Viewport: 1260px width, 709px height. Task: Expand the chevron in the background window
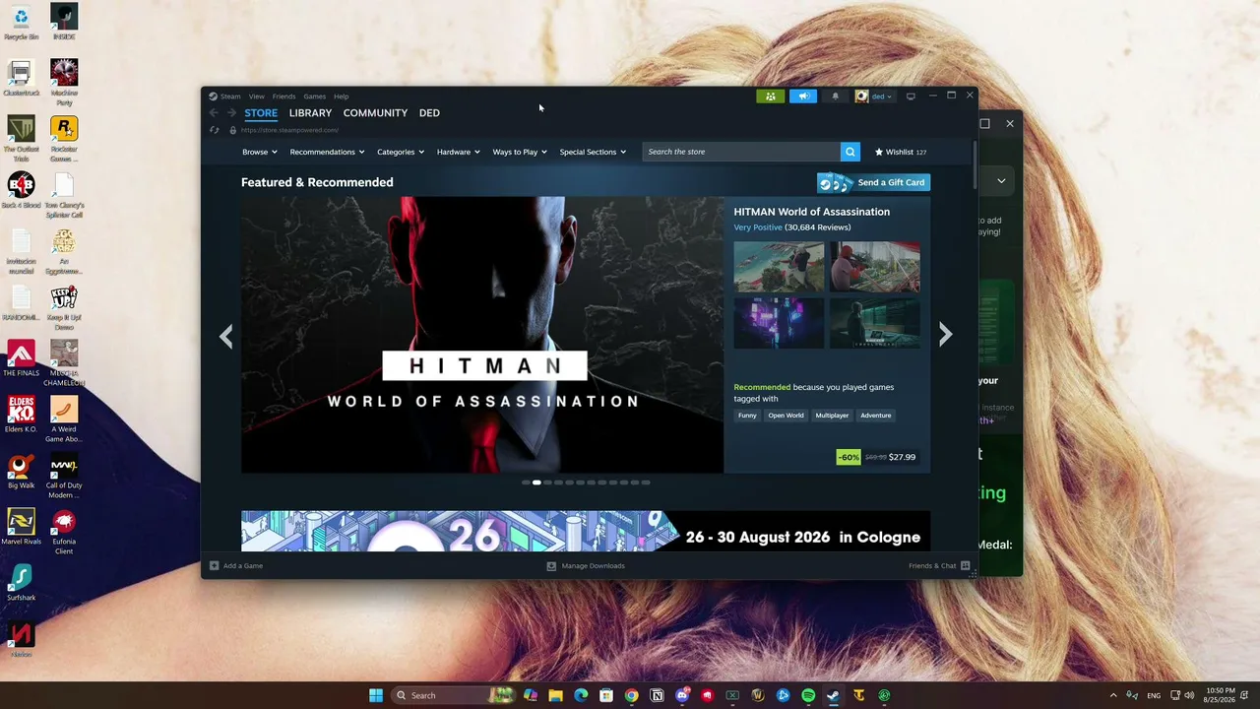coord(1001,181)
